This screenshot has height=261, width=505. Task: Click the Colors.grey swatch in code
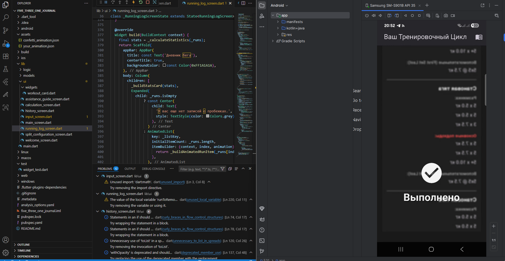(208, 116)
